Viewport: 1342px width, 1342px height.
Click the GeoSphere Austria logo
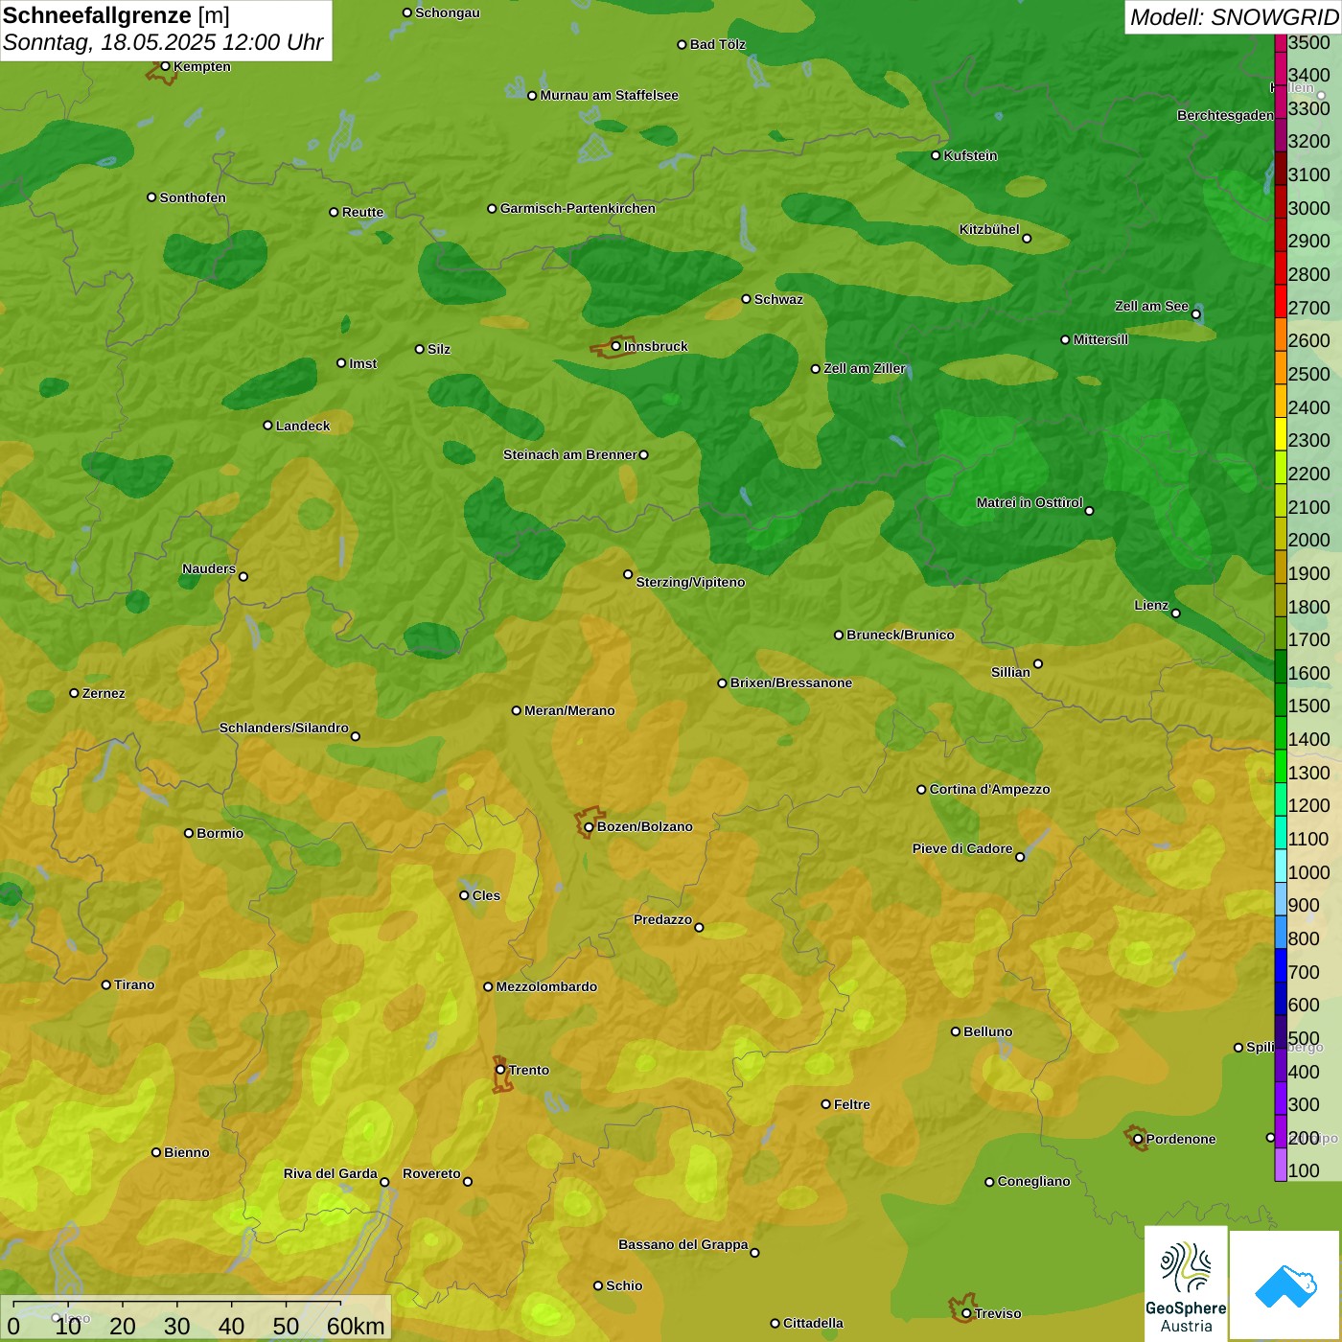click(x=1186, y=1284)
